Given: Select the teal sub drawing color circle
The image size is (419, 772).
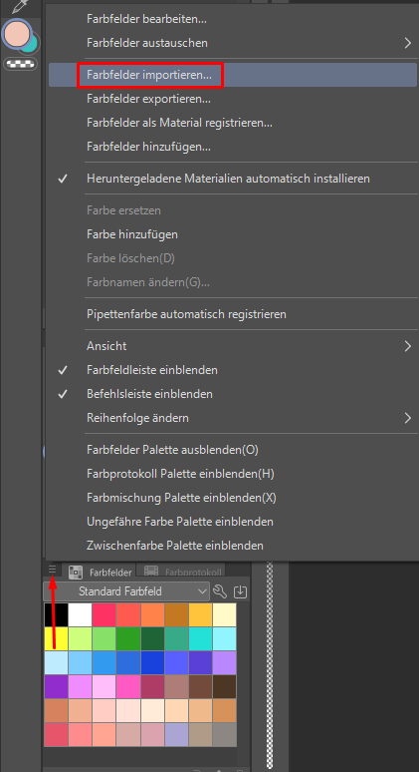Looking at the screenshot, I should pos(32,44).
